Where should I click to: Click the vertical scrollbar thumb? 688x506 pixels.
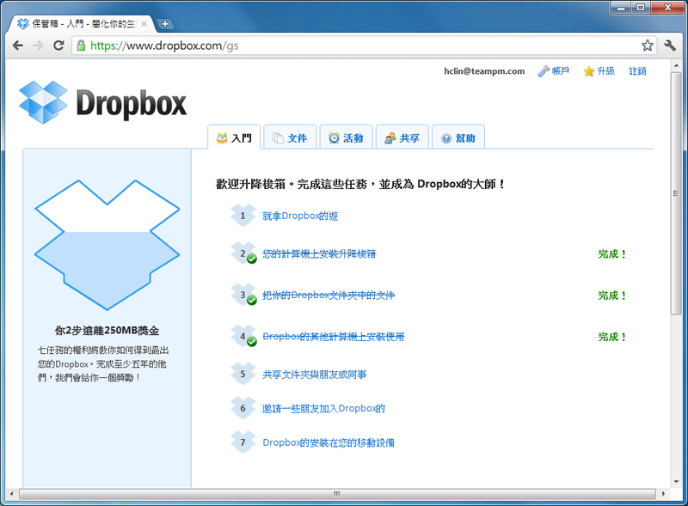coord(676,193)
